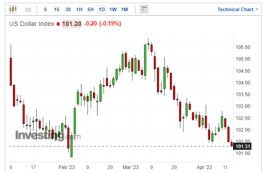The height and width of the screenshot is (173, 263).
Task: Open the Technical Chart link
Action: (235, 9)
